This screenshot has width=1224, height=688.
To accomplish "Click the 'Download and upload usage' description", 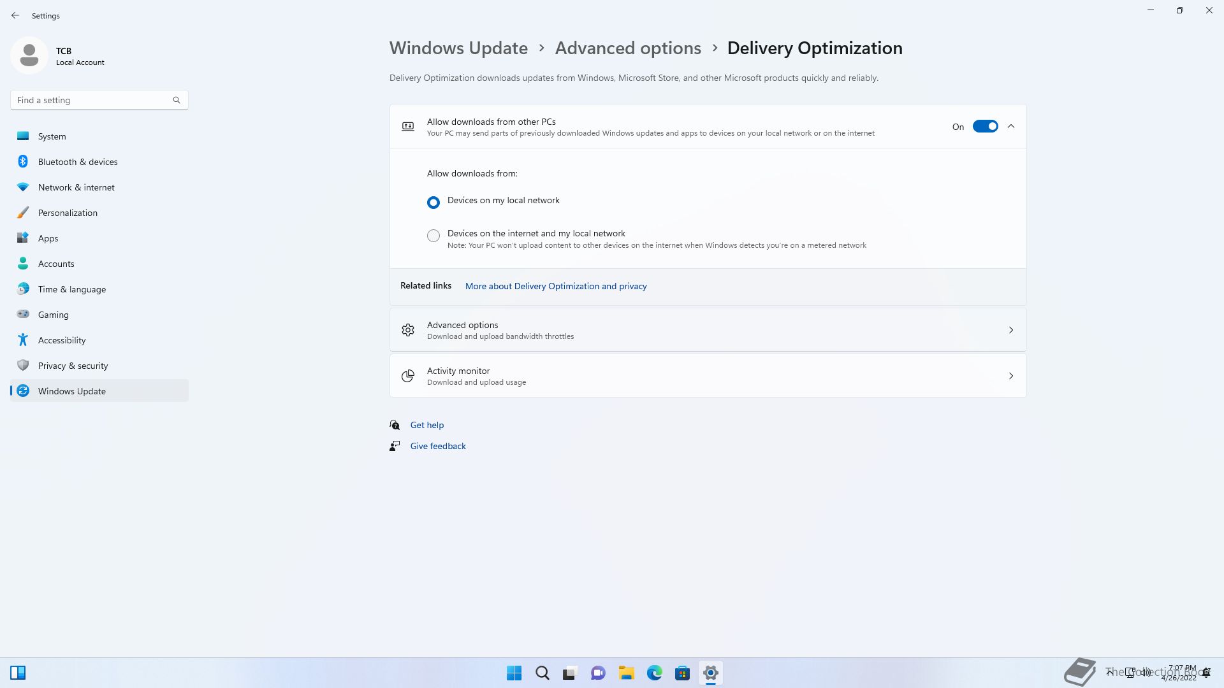I will click(476, 383).
